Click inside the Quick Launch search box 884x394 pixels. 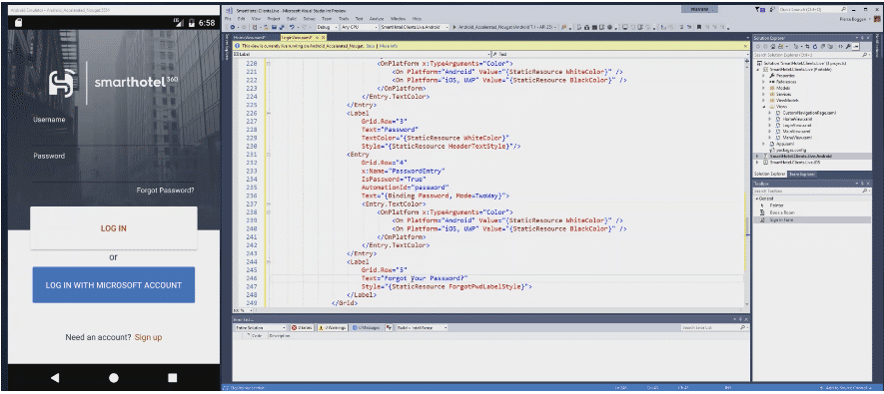click(812, 10)
